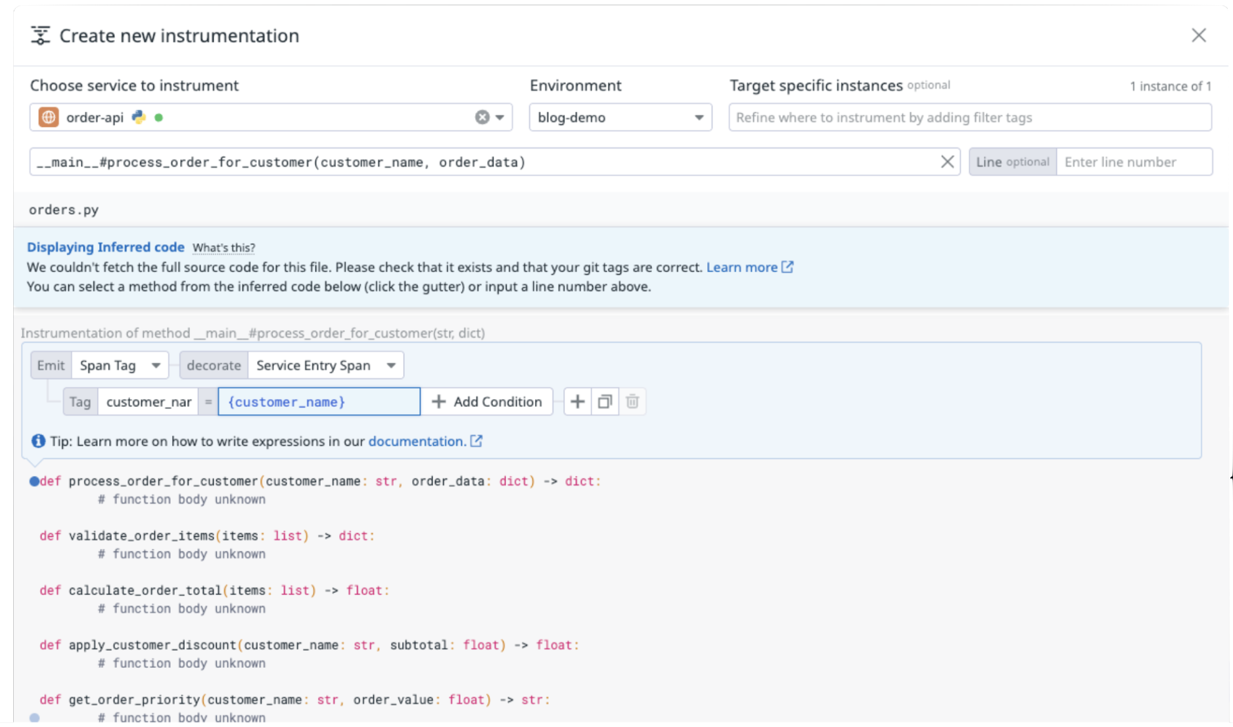The image size is (1233, 727).
Task: Open the Learn more link
Action: [741, 268]
